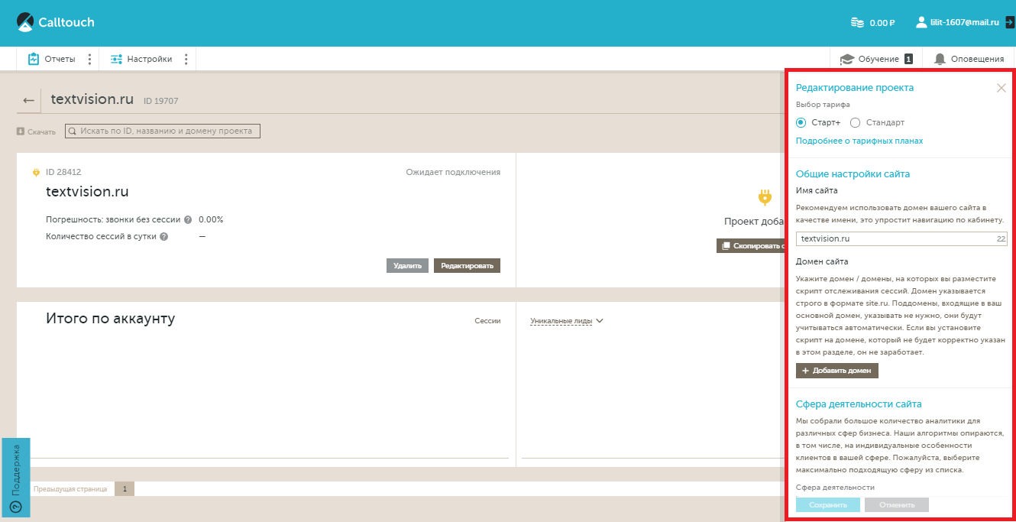Open the Обучение menu item

[x=875, y=59]
